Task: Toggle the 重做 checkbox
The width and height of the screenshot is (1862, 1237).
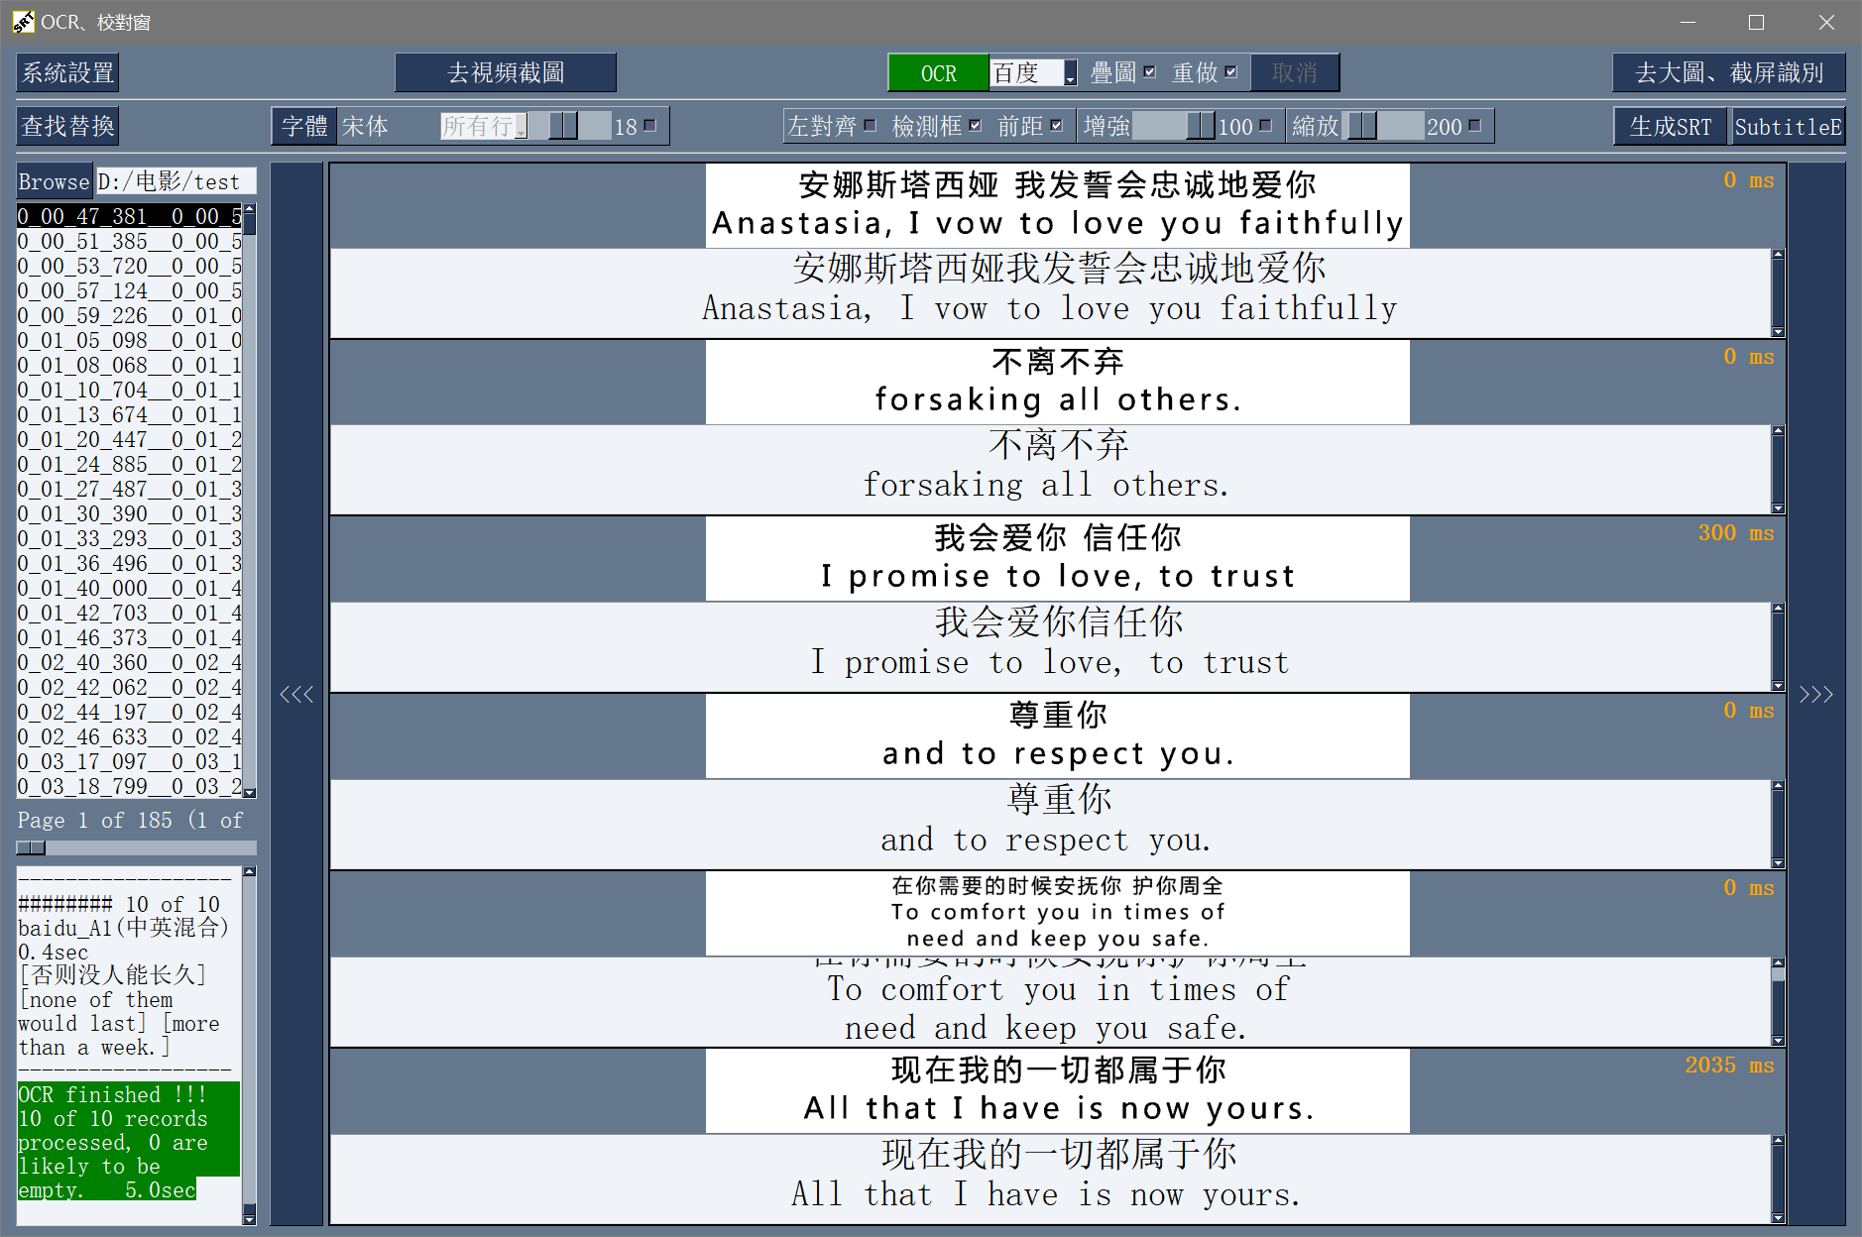Action: [1230, 72]
